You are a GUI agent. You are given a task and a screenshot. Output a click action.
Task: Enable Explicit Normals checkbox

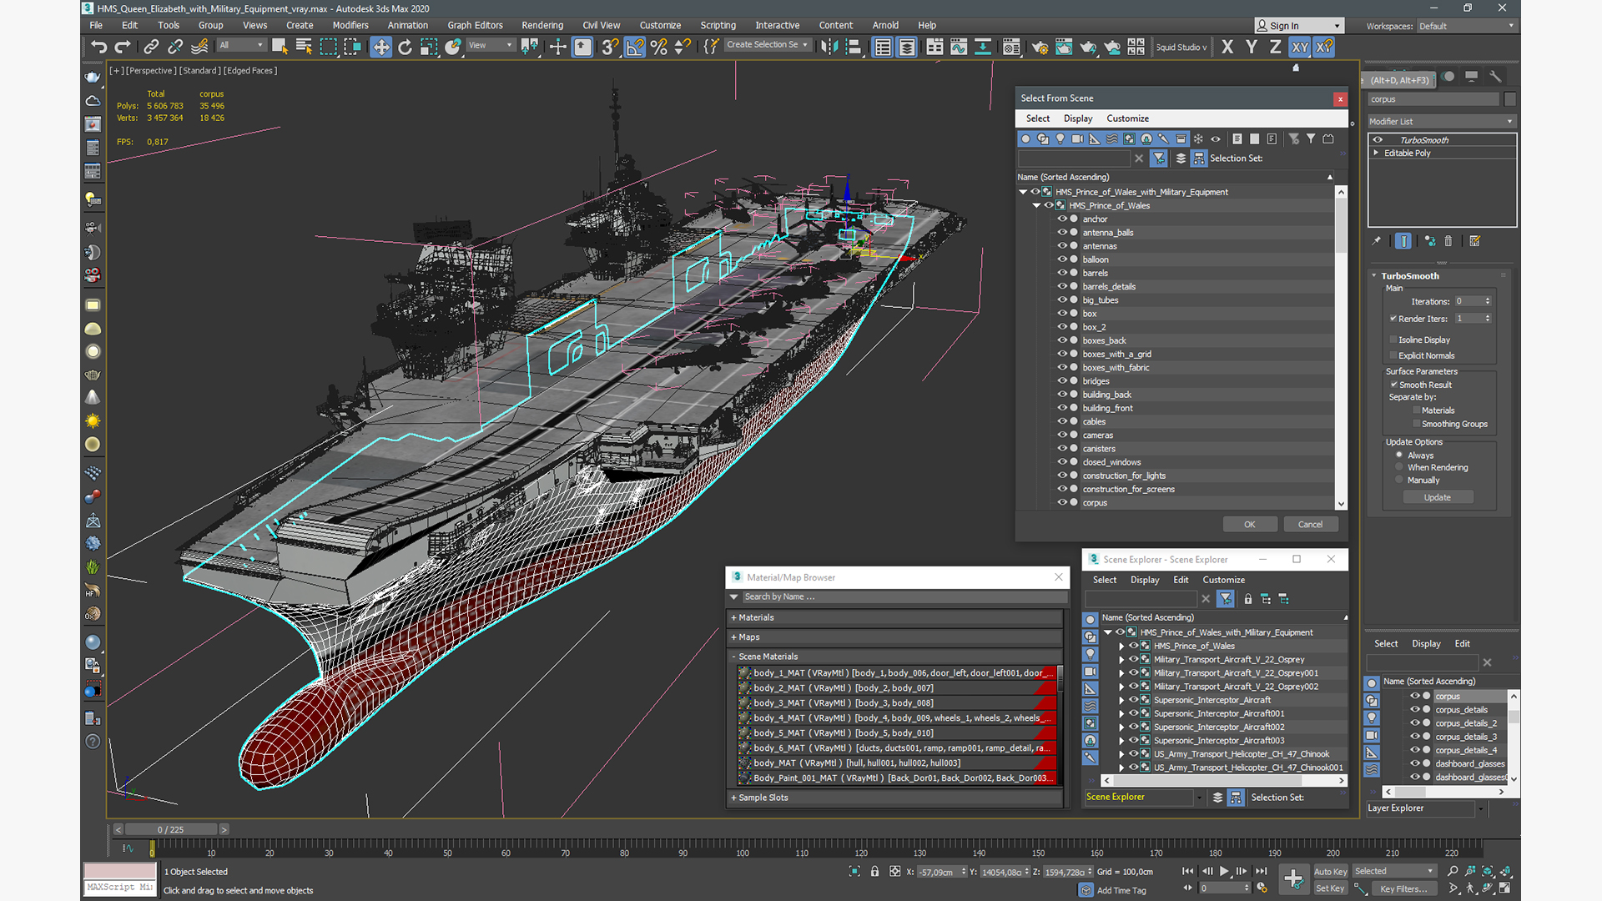1393,355
